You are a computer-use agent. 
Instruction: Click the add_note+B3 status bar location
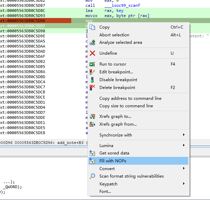point(70,143)
